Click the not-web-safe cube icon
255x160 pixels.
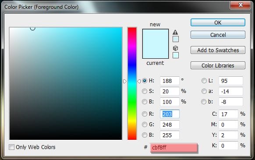tap(175, 48)
